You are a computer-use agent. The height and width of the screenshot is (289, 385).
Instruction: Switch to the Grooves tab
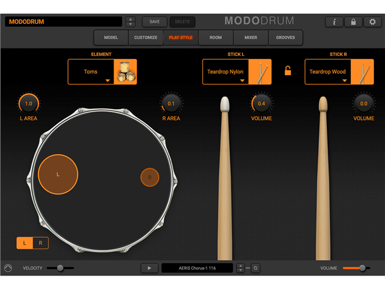pos(286,38)
